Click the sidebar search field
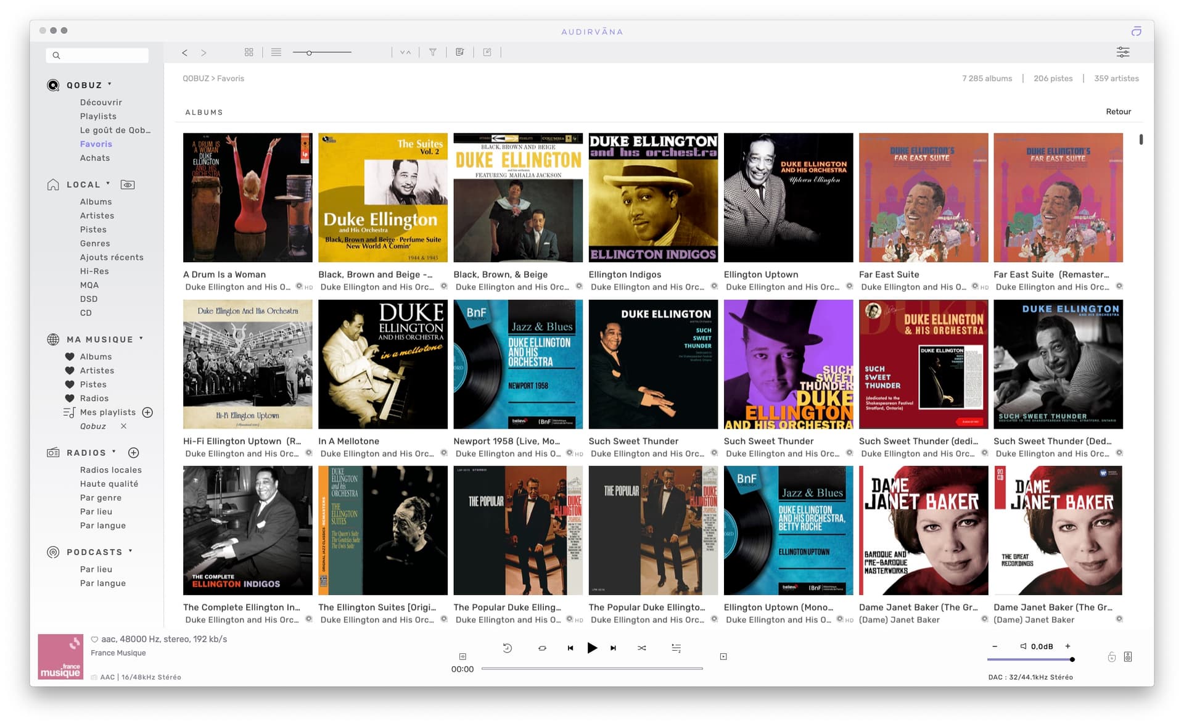Viewport: 1184px width, 726px height. (97, 56)
